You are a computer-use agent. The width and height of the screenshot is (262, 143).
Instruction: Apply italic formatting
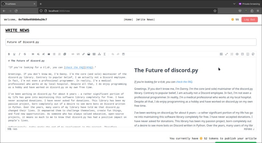[x=20, y=54]
